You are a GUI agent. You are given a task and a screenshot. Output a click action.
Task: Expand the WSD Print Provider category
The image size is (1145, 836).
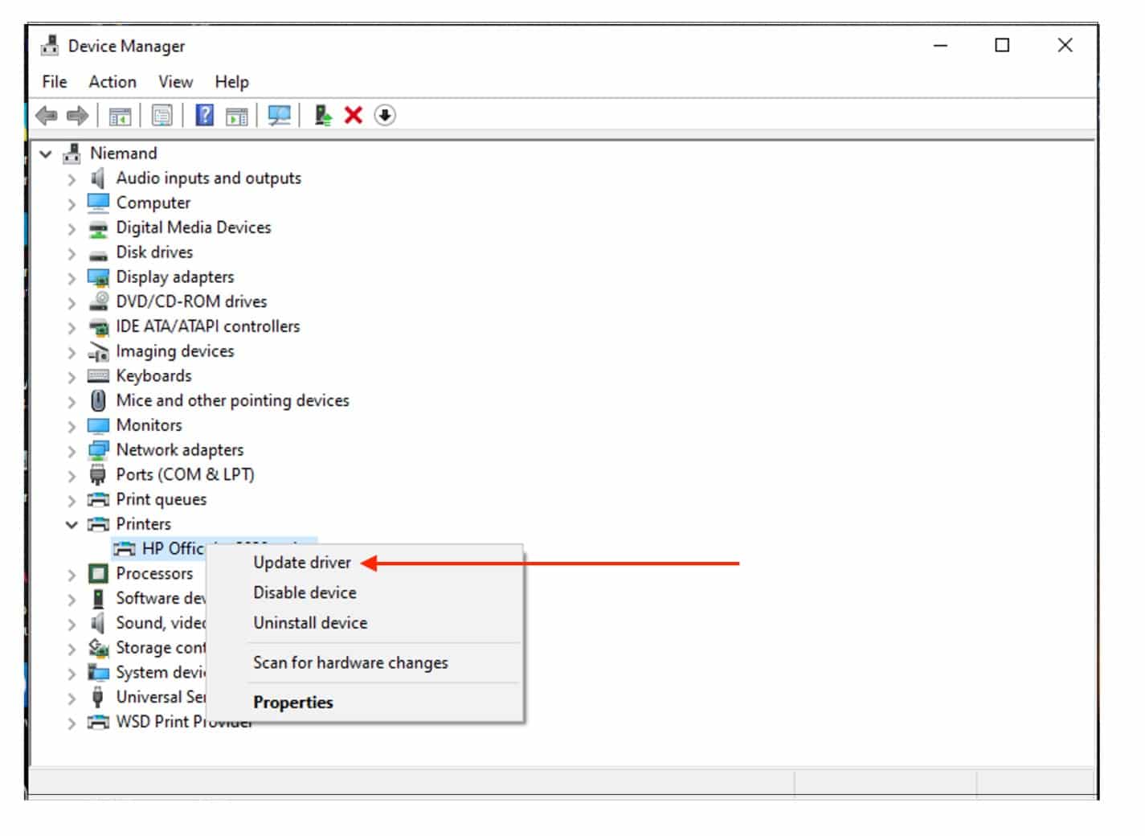point(72,723)
